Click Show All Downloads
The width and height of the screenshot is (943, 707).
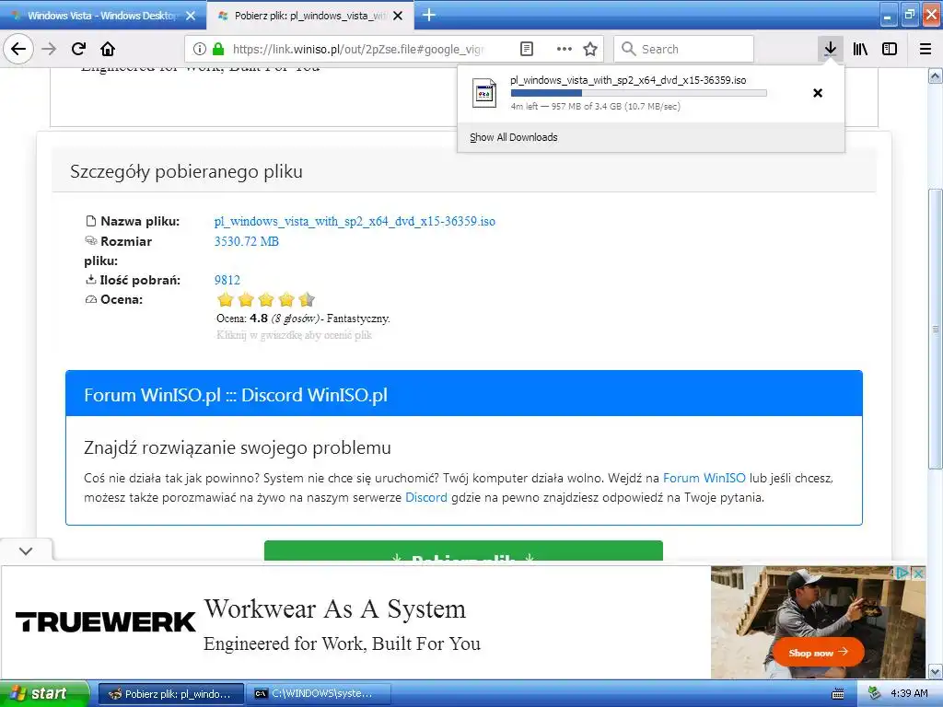click(514, 137)
